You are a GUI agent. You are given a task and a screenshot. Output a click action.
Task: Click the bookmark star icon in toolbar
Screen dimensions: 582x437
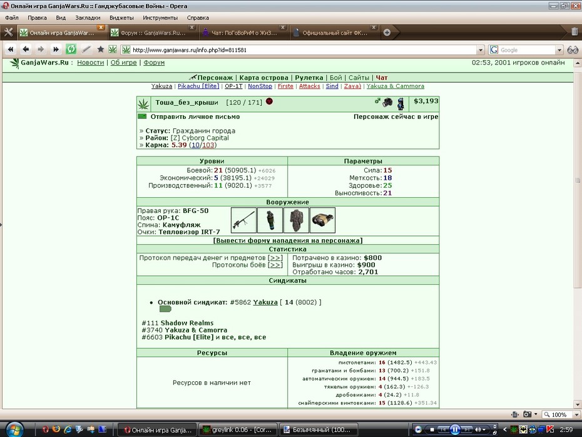click(x=100, y=49)
